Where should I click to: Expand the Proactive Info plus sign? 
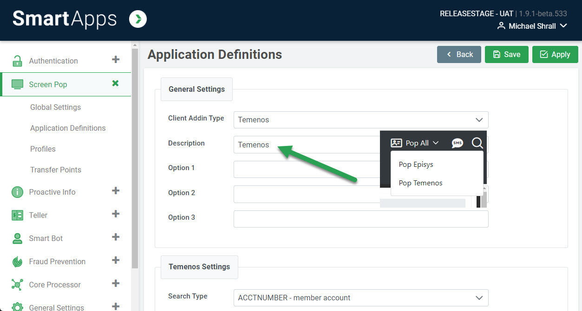116,190
